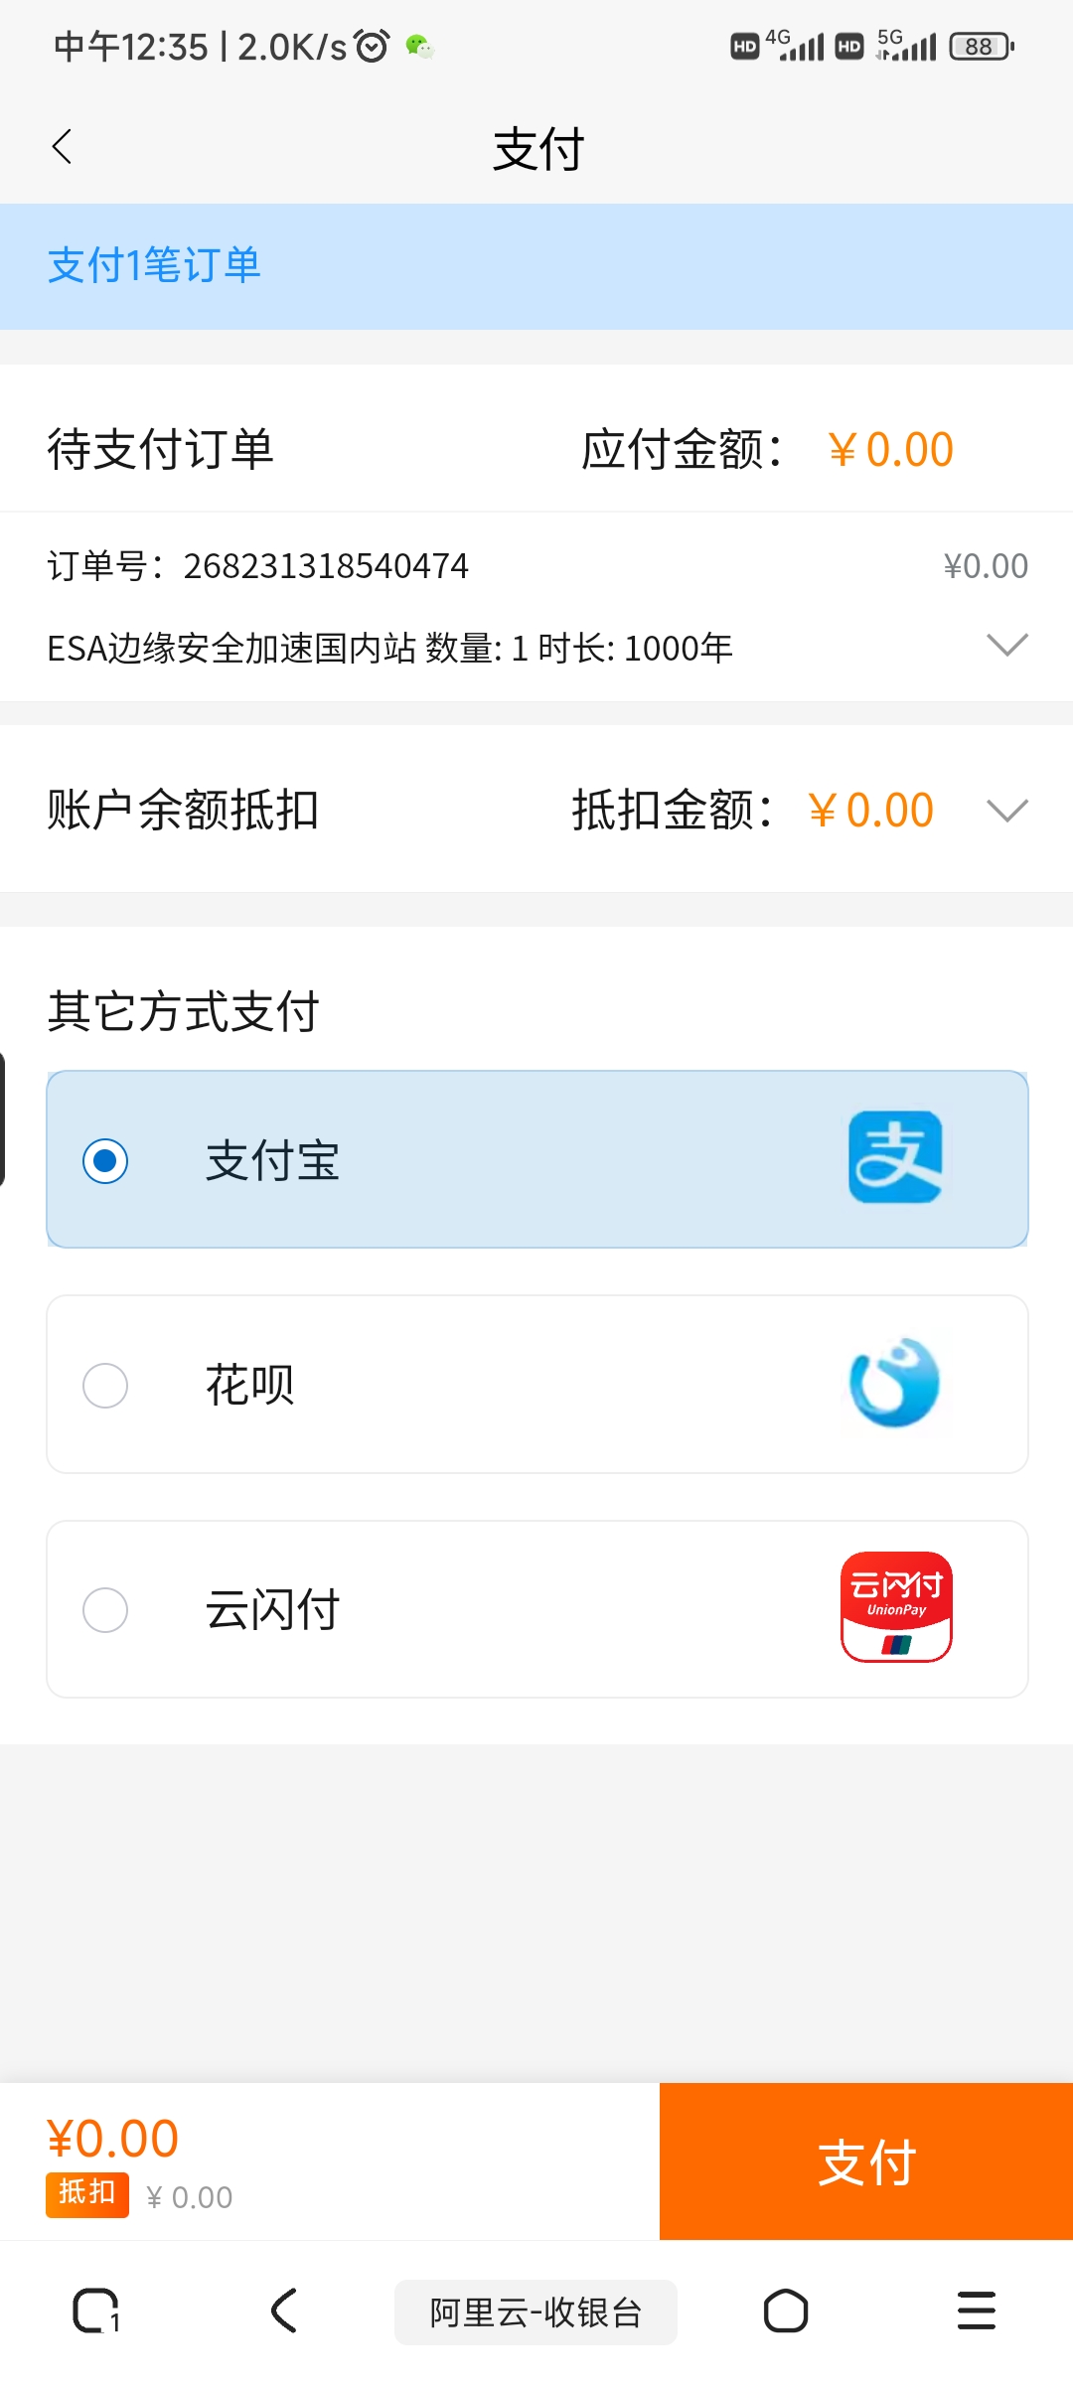Tap the back arrow beside the 支付 title

coord(63,148)
